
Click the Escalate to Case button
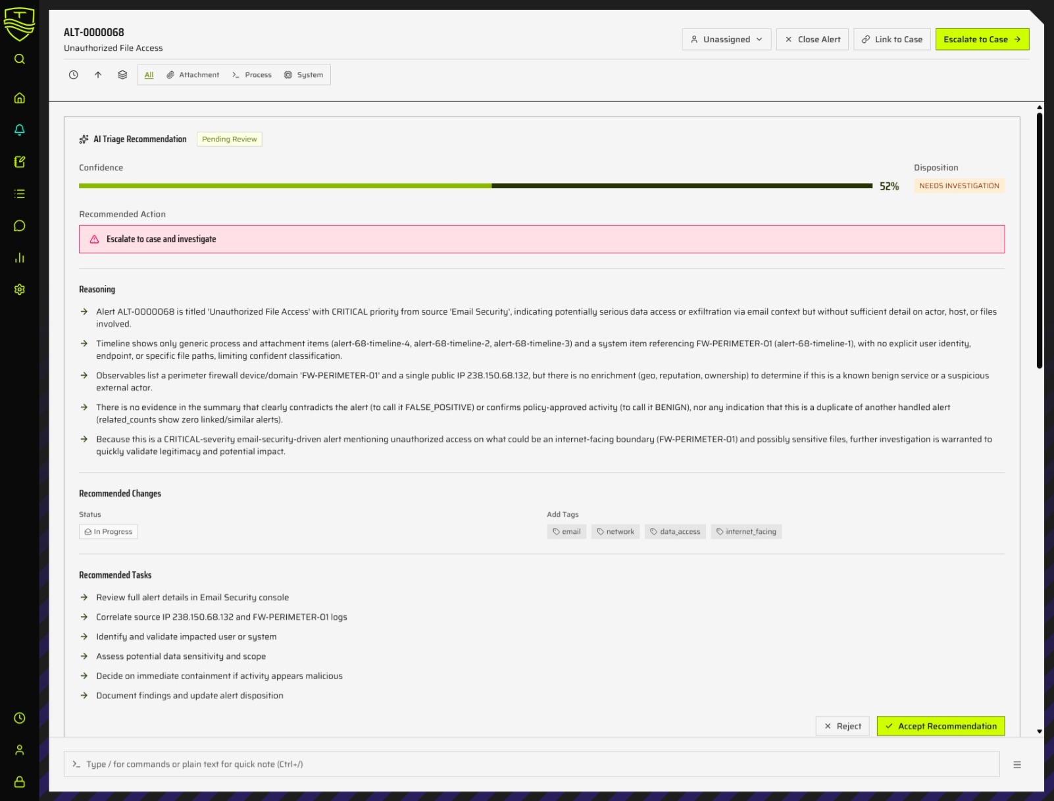(x=982, y=39)
